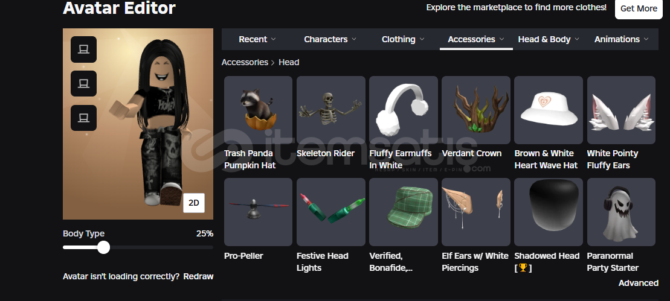Toggle the 2D avatar view
The width and height of the screenshot is (670, 301).
(x=194, y=203)
